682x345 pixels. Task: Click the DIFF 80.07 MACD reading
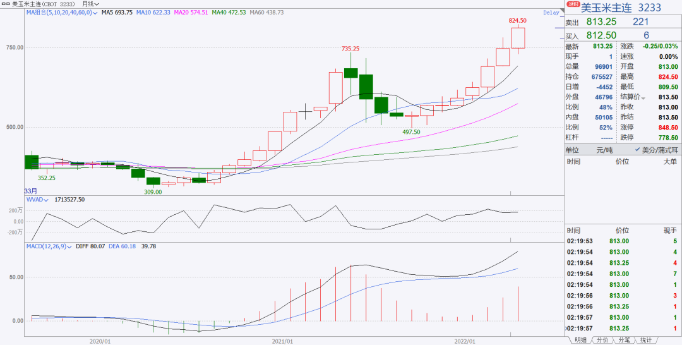(90, 246)
